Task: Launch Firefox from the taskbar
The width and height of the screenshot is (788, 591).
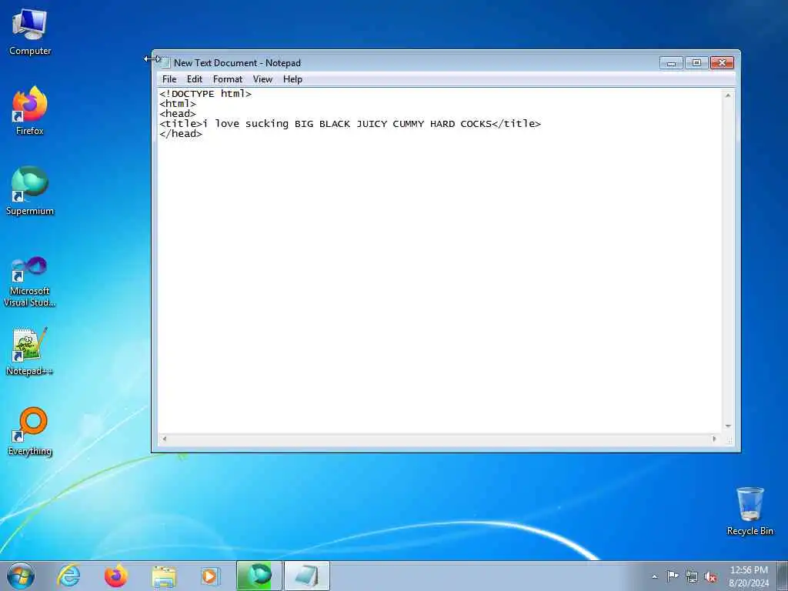Action: tap(116, 576)
